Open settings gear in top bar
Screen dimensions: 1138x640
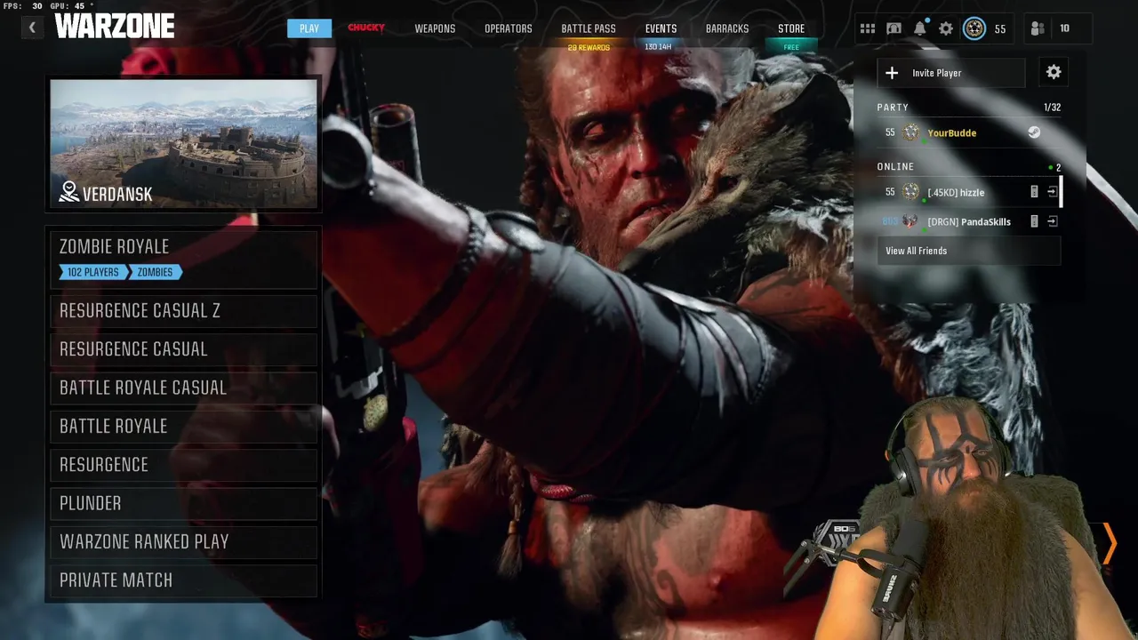tap(946, 28)
